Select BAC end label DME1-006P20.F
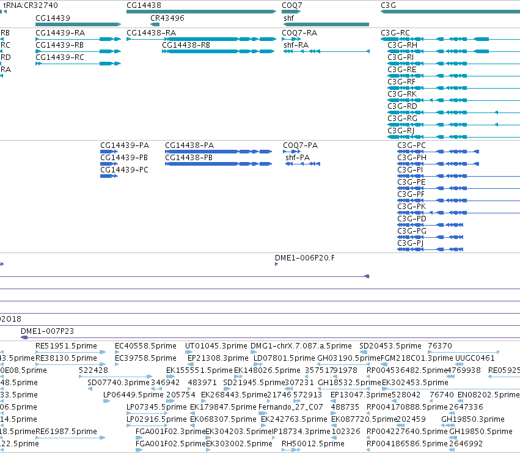Image resolution: width=520 pixels, height=453 pixels. (x=305, y=258)
